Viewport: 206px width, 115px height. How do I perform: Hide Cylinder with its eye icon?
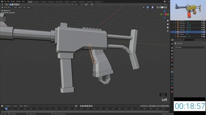tap(202, 34)
